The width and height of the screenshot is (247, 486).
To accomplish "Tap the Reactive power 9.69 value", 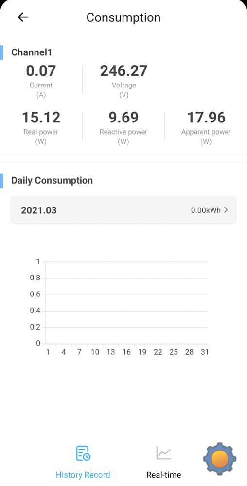I will (x=123, y=118).
